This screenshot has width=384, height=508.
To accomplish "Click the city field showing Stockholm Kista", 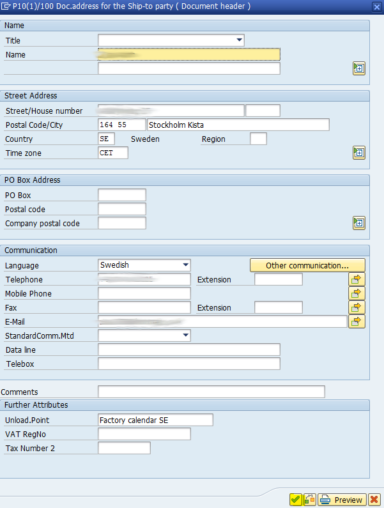I will tap(238, 125).
